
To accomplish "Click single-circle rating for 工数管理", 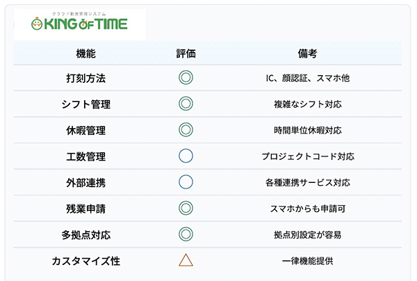I will point(186,156).
